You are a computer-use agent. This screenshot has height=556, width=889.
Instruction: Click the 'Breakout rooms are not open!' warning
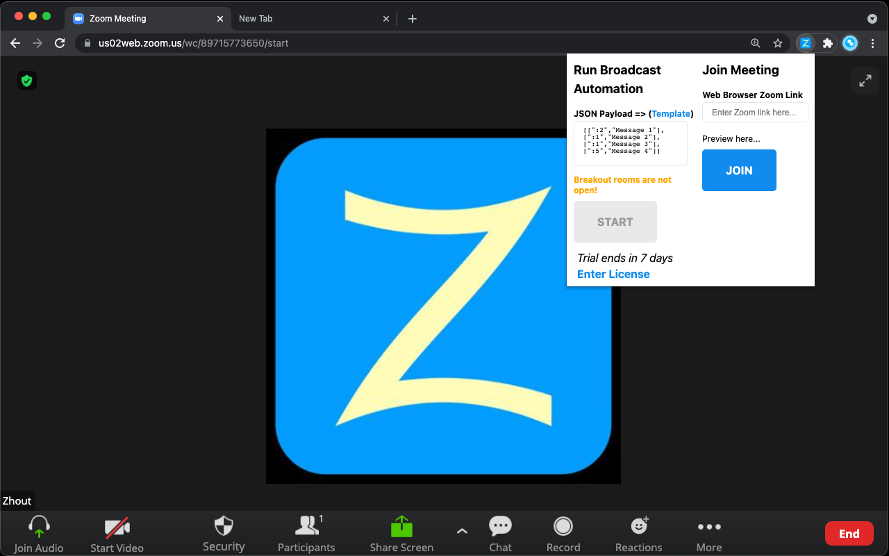[x=622, y=185]
